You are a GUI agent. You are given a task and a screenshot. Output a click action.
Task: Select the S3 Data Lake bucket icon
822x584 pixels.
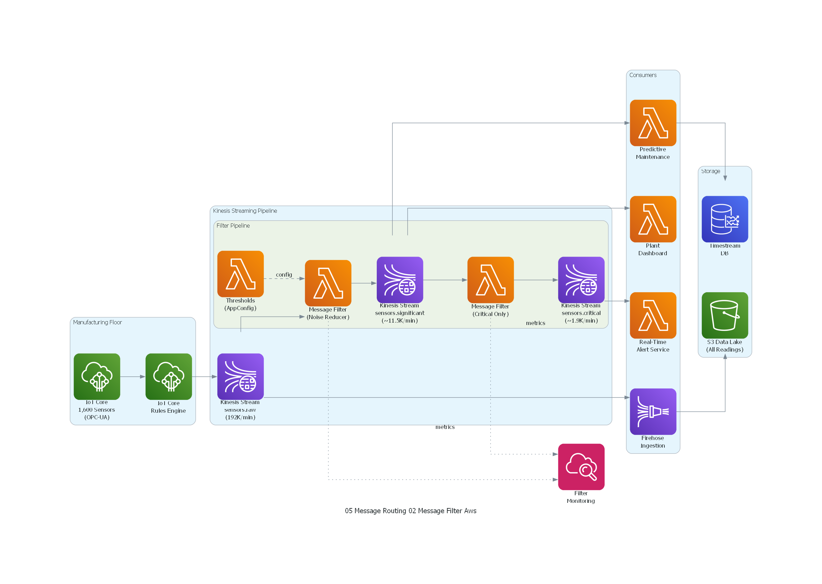[725, 315]
